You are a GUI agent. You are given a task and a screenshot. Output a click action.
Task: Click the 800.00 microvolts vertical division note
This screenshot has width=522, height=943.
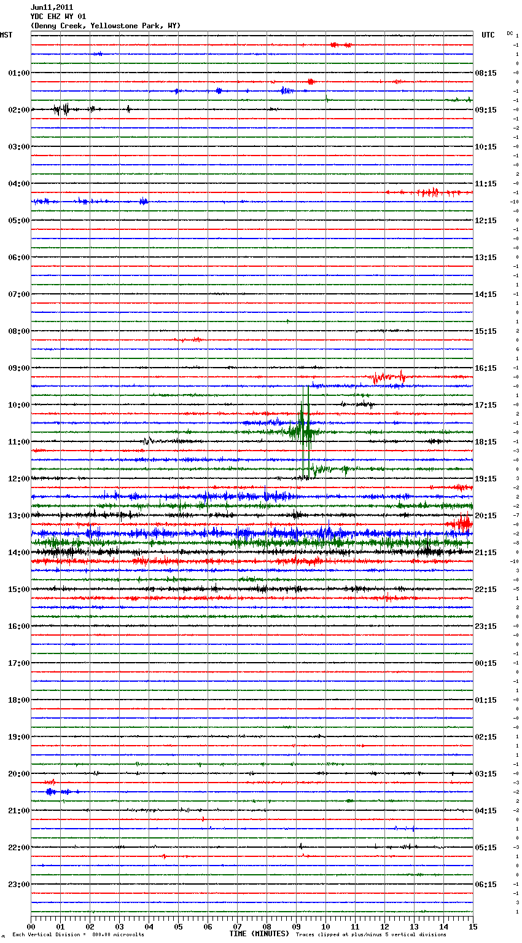pyautogui.click(x=78, y=934)
